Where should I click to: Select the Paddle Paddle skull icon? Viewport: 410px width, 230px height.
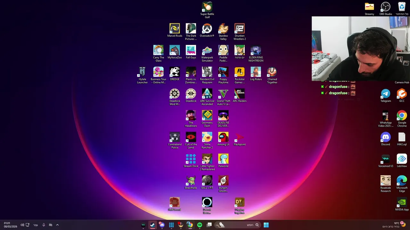pos(223,53)
